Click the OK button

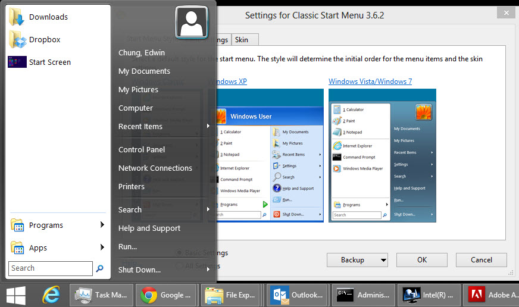tap(421, 260)
